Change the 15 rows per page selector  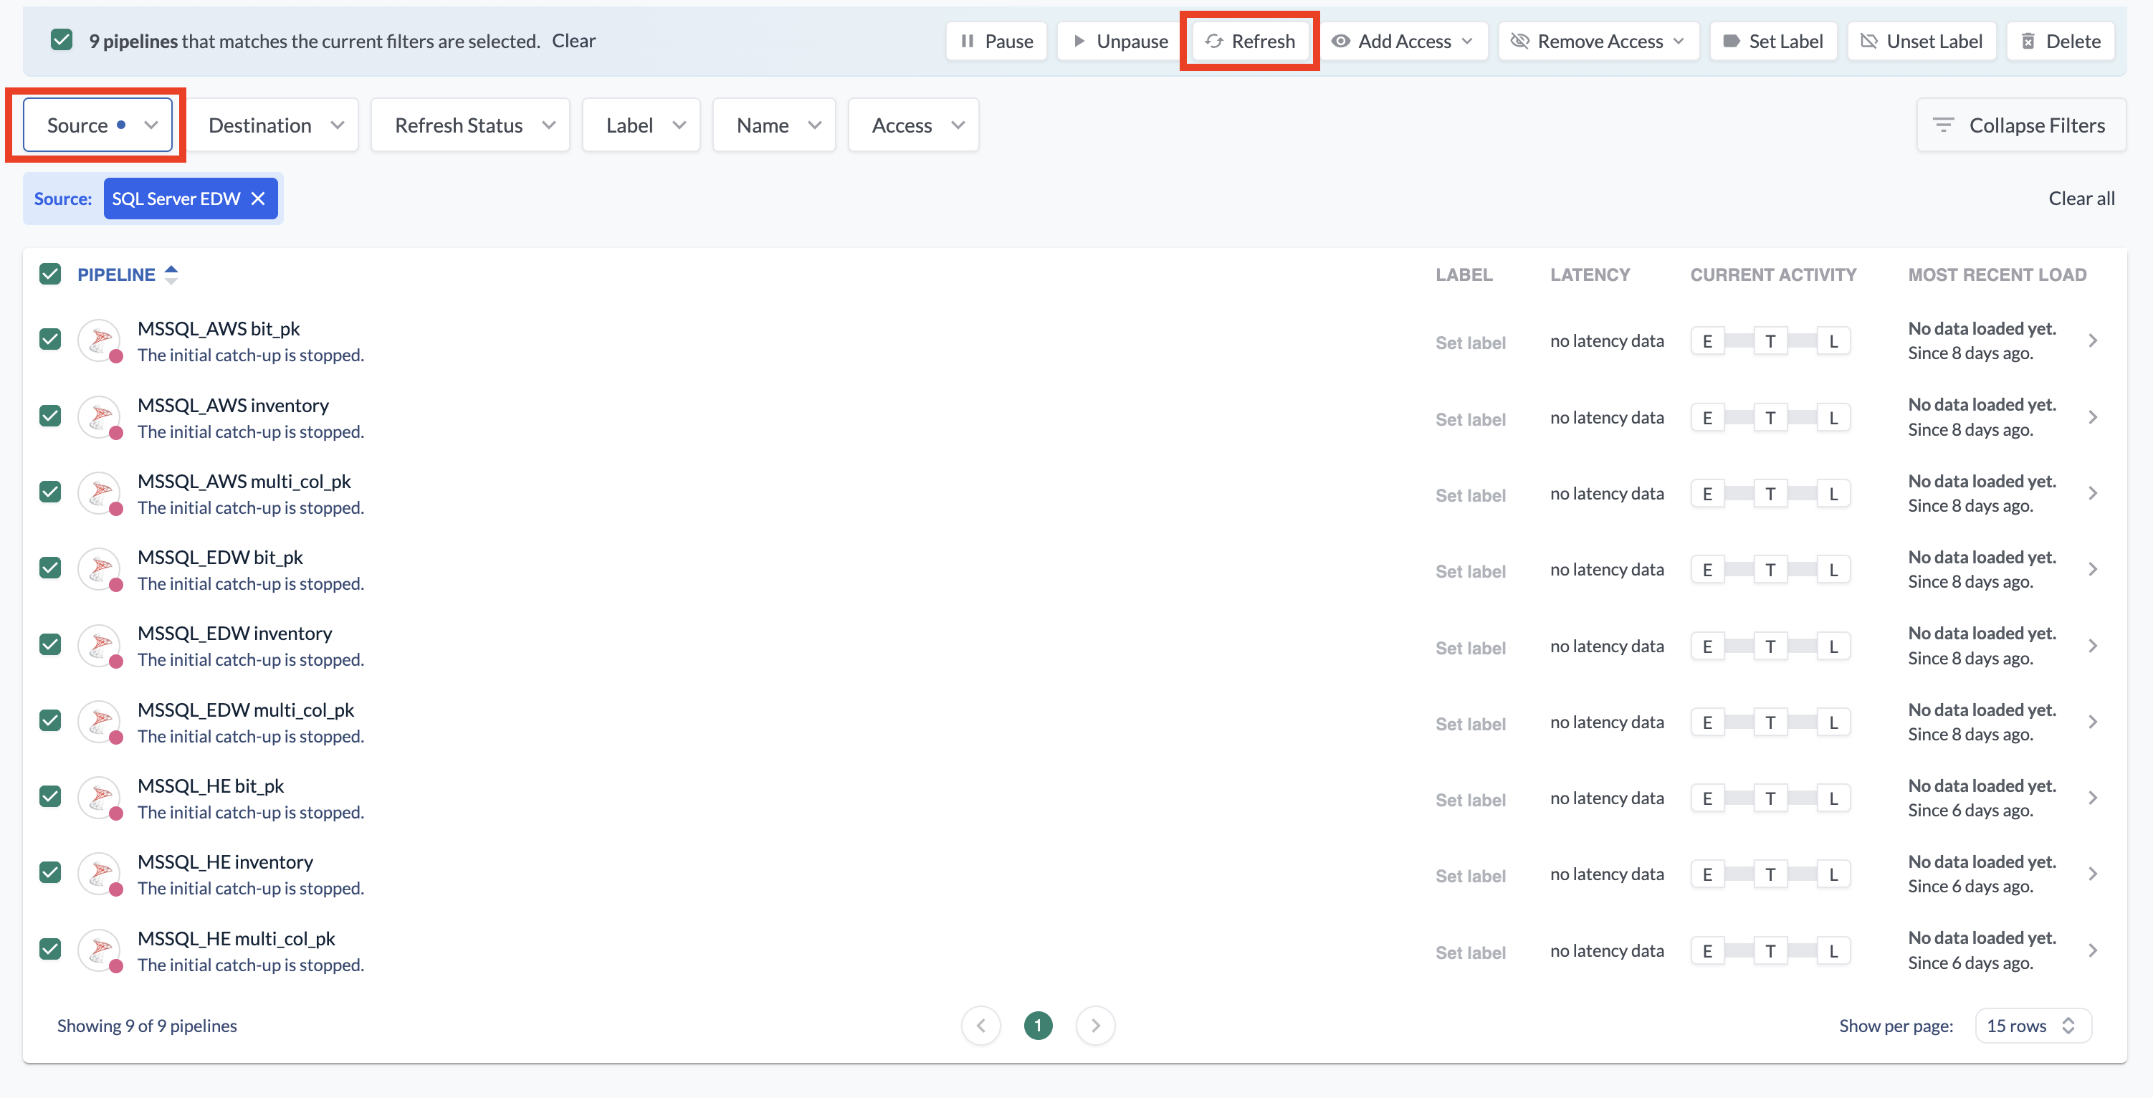2031,1026
